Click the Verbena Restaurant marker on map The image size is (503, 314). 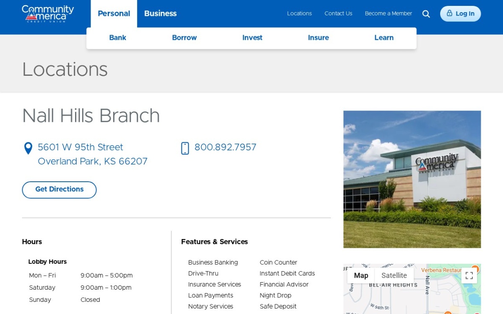(x=474, y=269)
